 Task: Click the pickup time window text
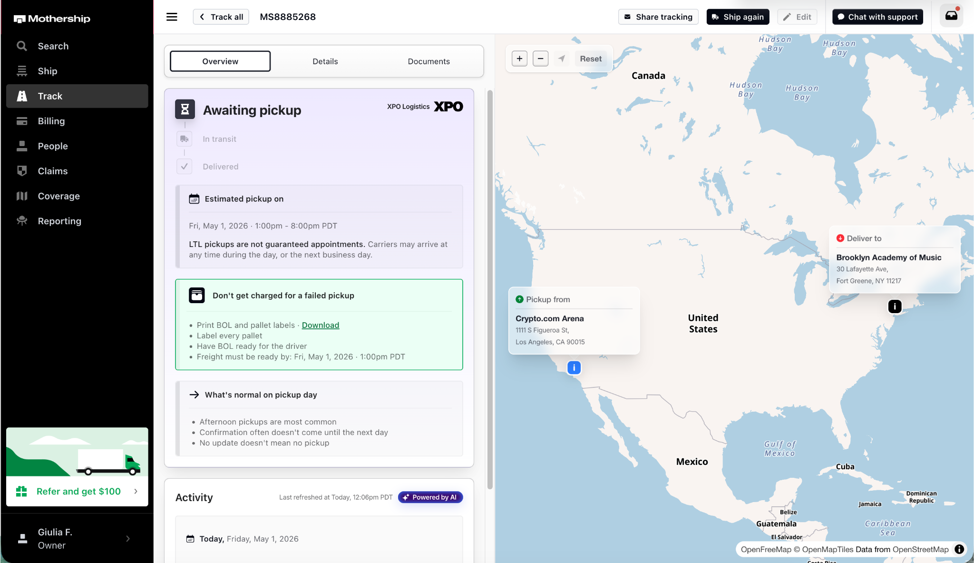[x=263, y=226]
